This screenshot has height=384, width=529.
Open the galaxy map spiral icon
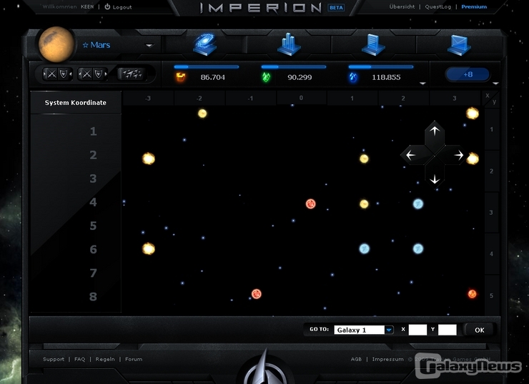(x=206, y=44)
